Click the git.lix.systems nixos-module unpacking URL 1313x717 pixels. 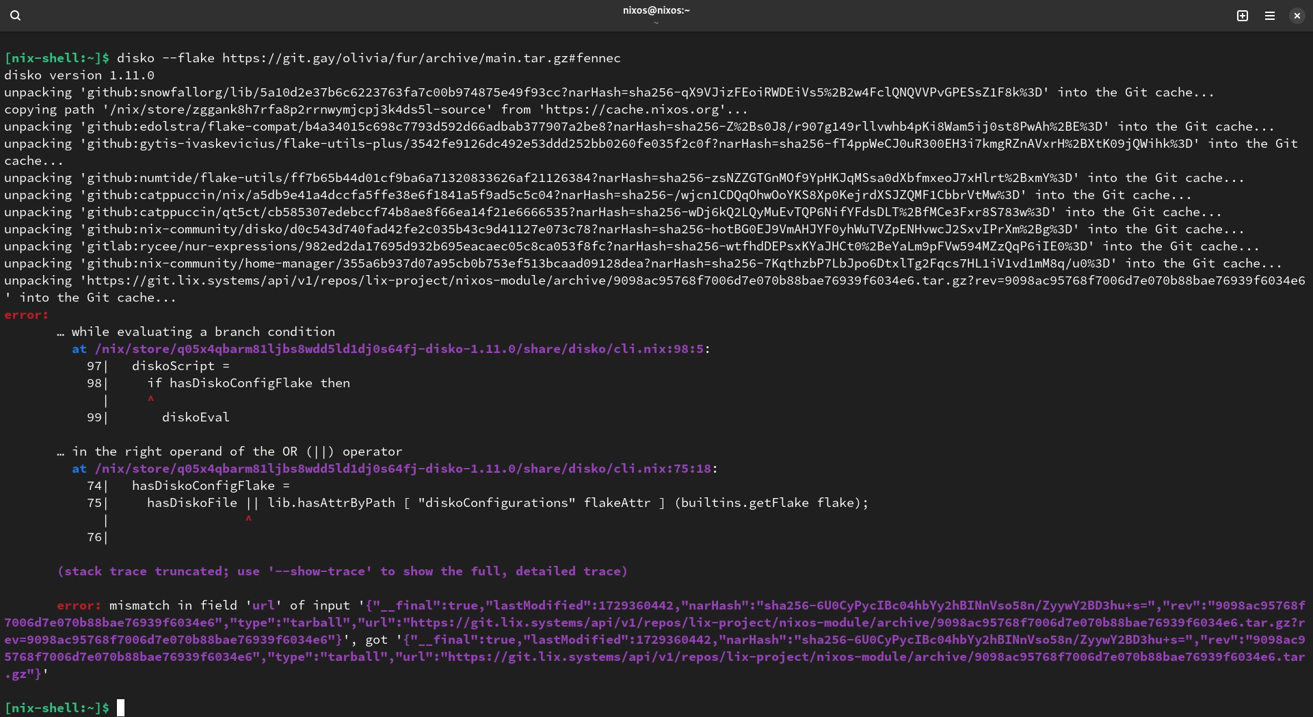point(695,281)
